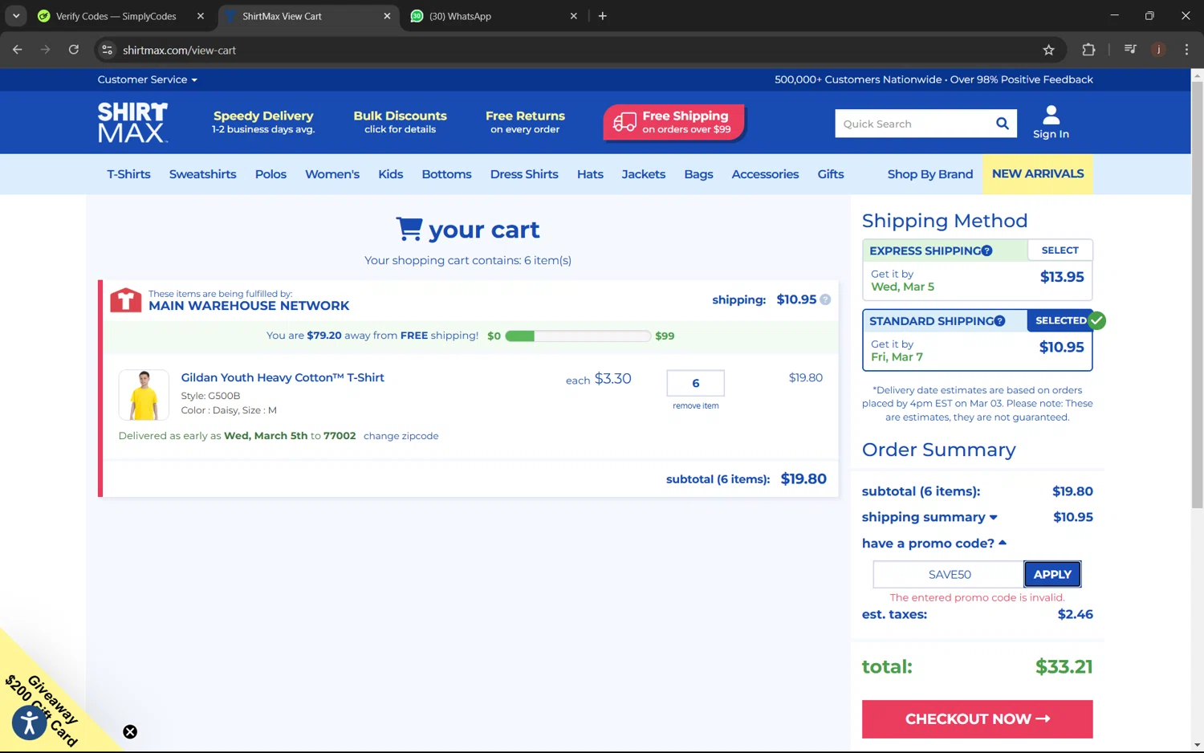Image resolution: width=1204 pixels, height=753 pixels.
Task: Apply the promo code
Action: pyautogui.click(x=1052, y=574)
